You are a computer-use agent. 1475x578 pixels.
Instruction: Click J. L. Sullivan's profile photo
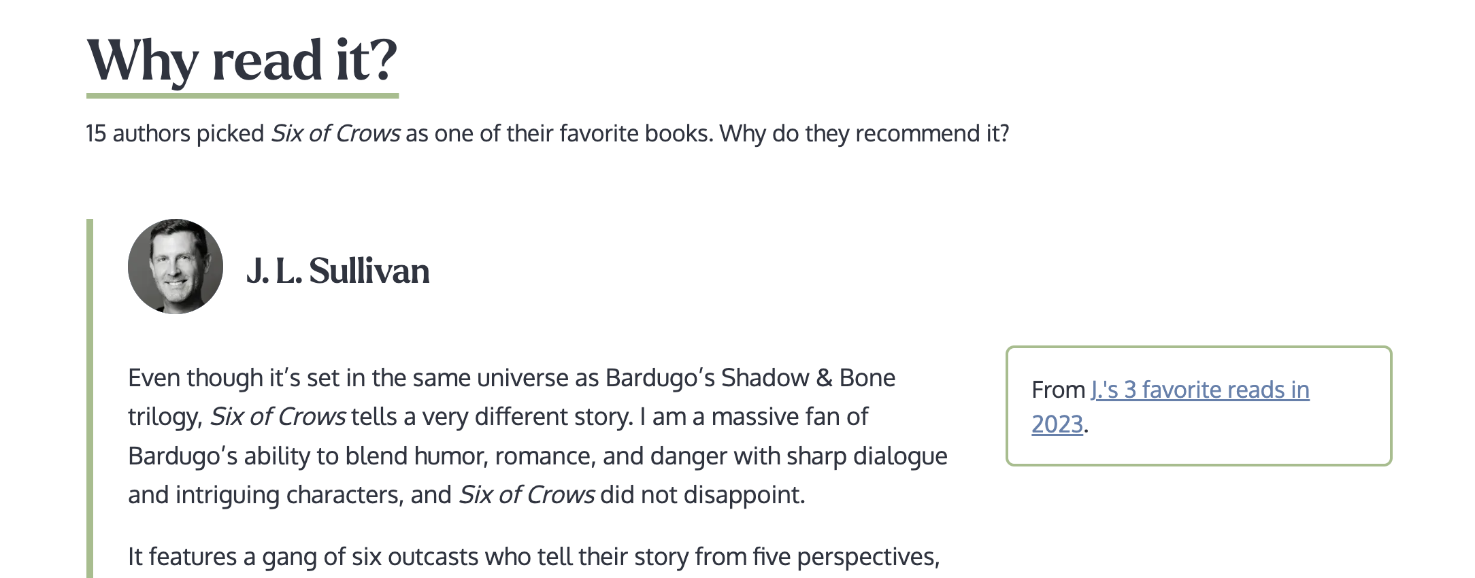pyautogui.click(x=176, y=267)
